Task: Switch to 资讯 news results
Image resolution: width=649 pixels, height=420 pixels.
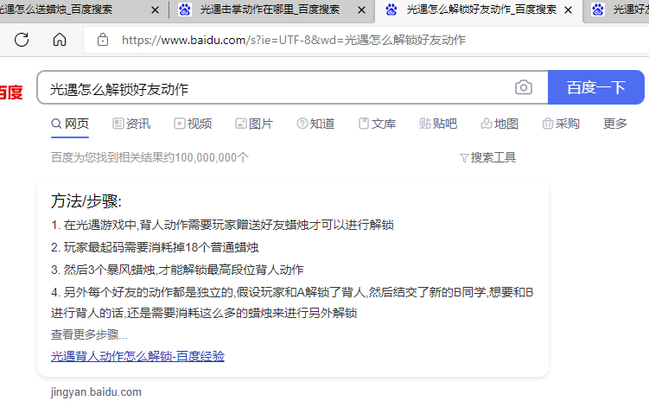Action: click(131, 124)
